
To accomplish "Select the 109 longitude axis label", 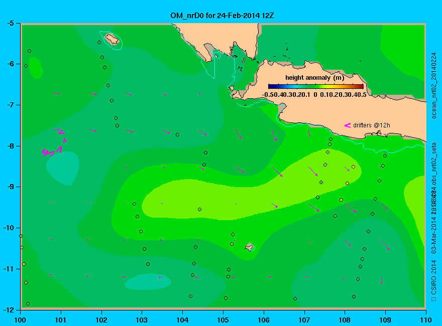I will click(x=385, y=320).
